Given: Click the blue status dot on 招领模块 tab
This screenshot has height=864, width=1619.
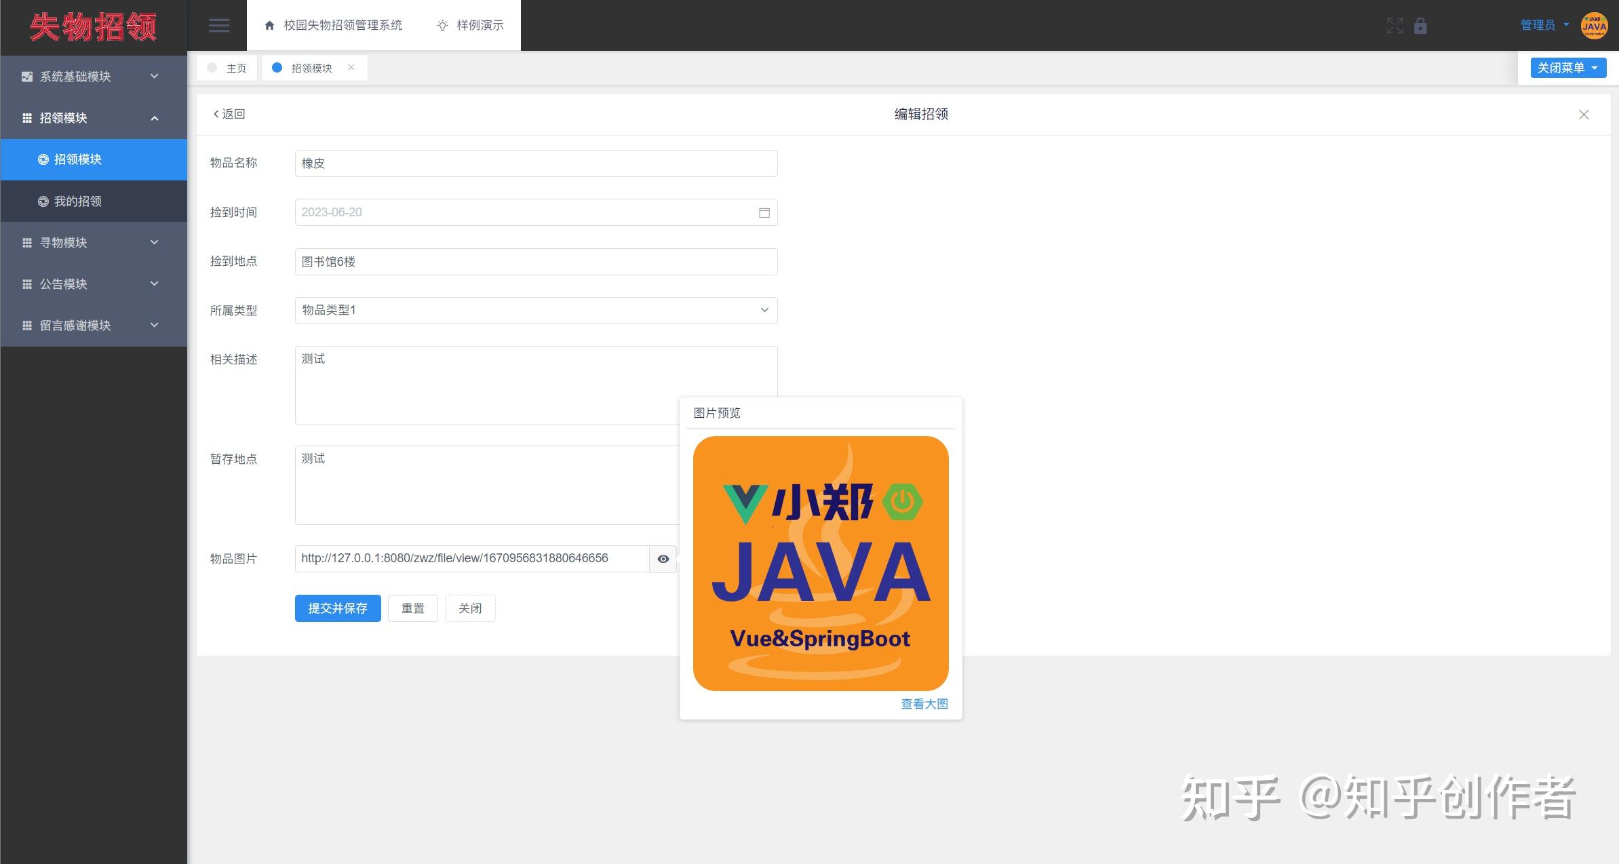Looking at the screenshot, I should tap(276, 67).
